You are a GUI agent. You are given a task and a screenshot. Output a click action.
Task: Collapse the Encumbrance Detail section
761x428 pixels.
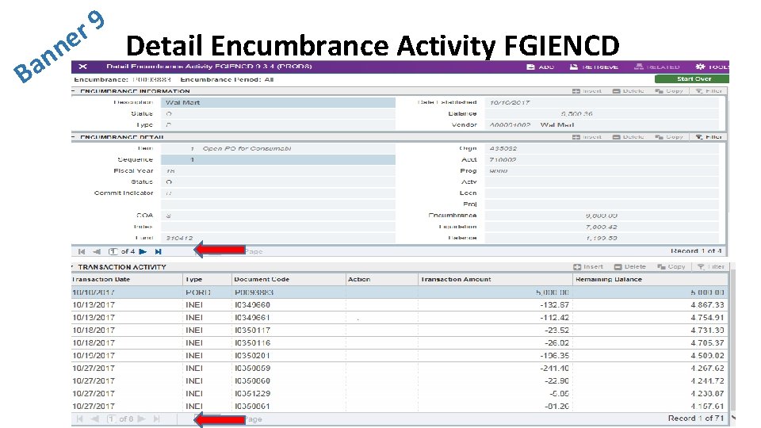[74, 137]
